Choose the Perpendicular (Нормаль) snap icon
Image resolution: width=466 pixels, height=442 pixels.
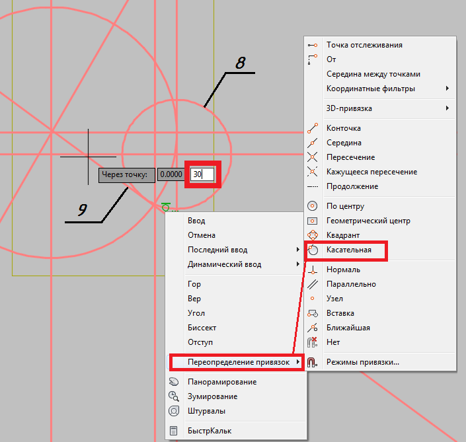tap(313, 270)
